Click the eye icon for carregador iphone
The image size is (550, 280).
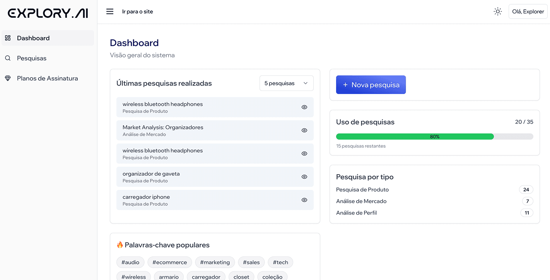[x=304, y=200]
